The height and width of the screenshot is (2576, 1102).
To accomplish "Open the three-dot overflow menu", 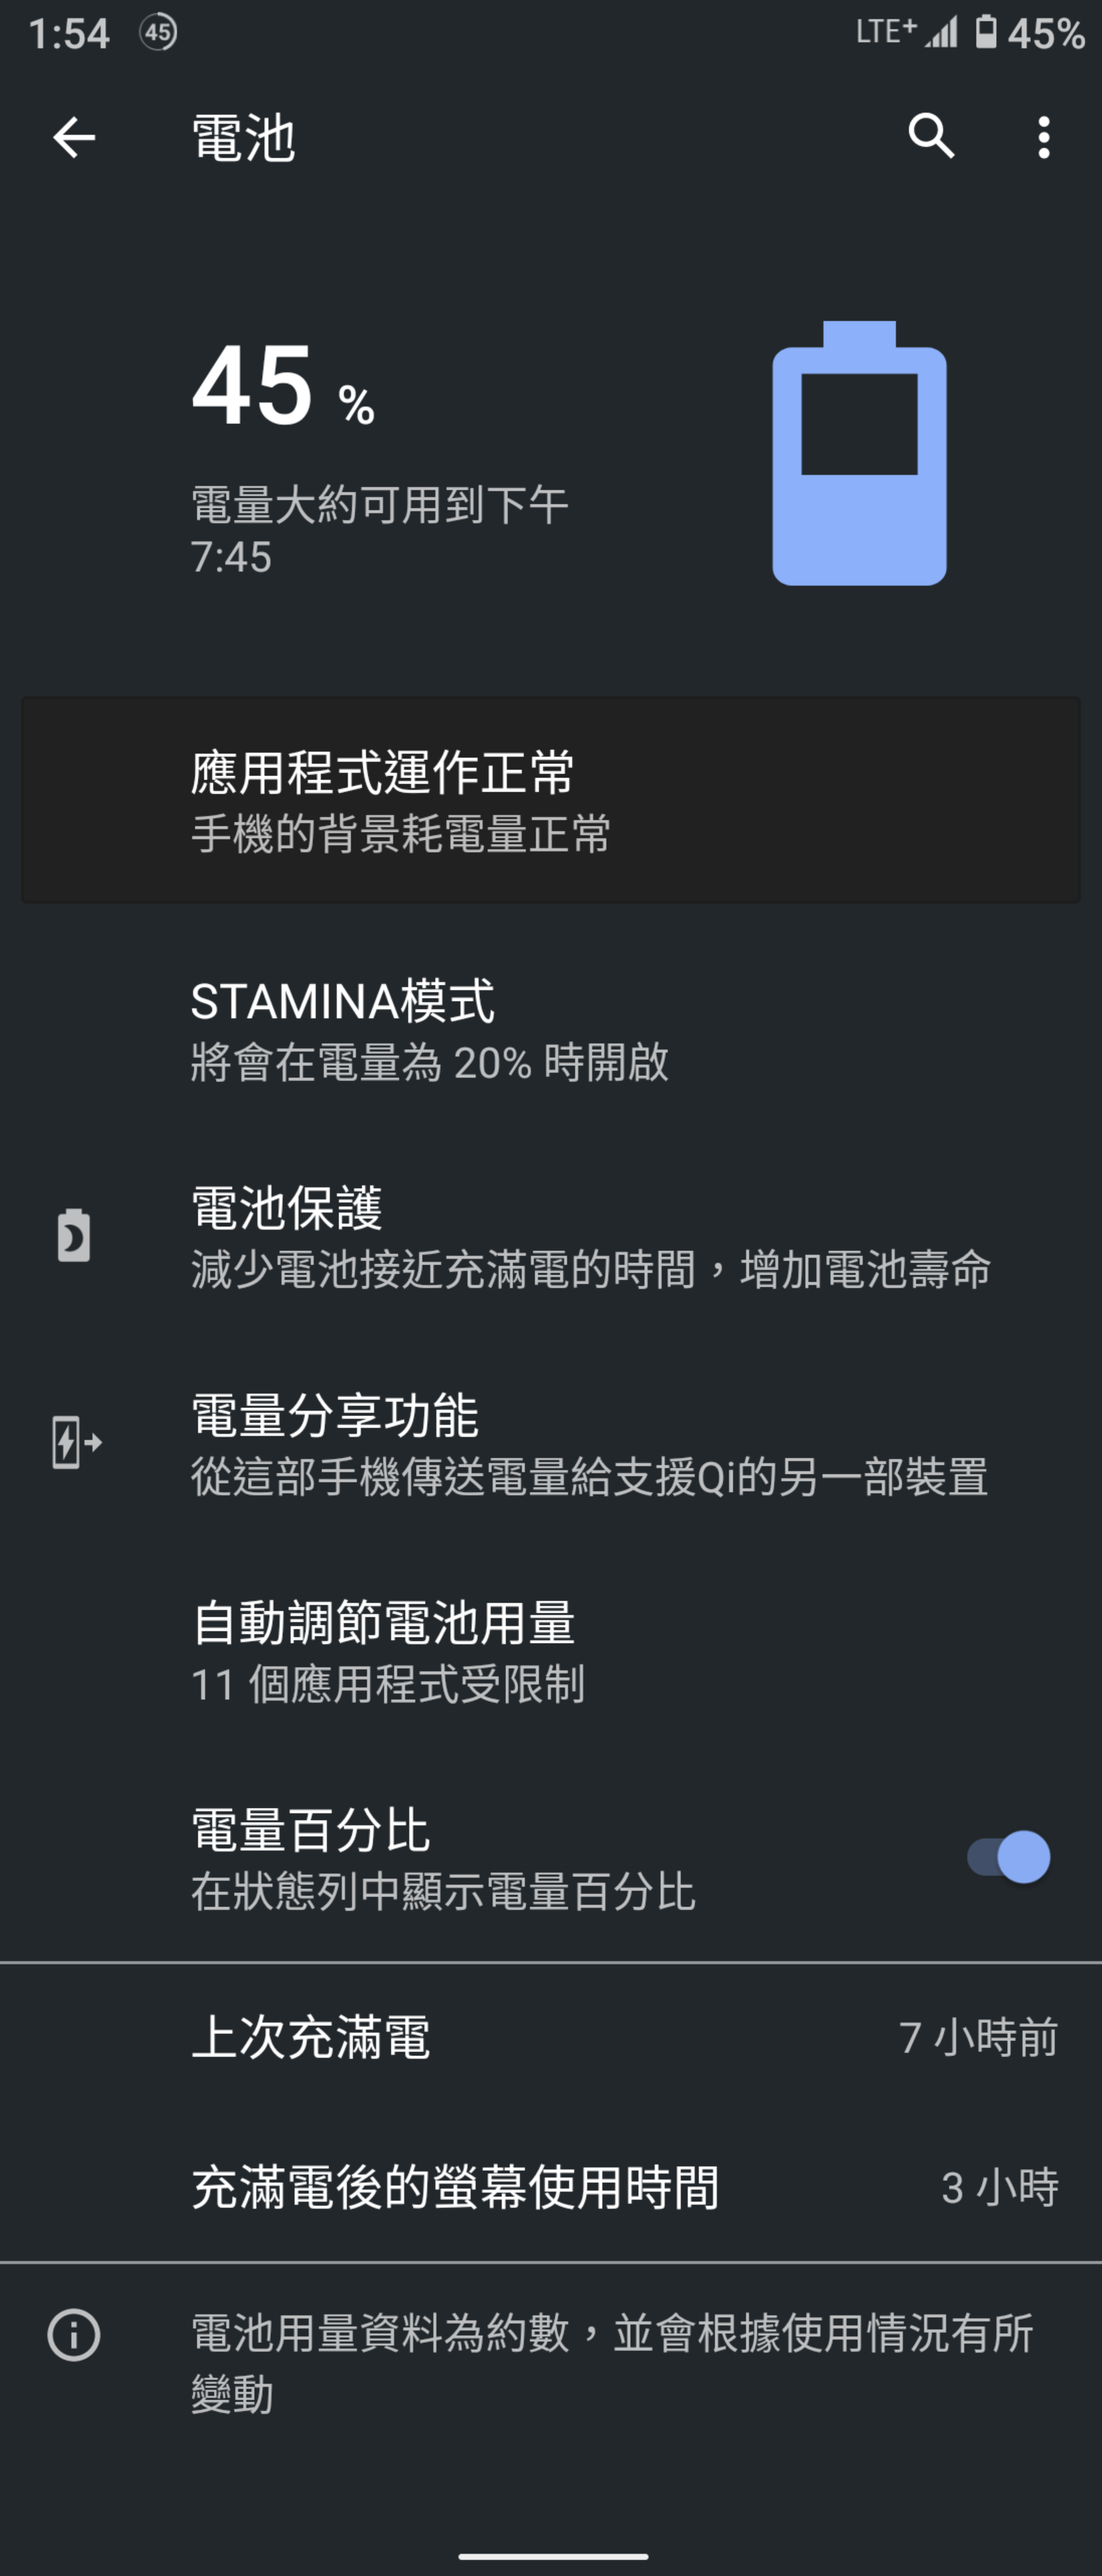I will [1043, 137].
